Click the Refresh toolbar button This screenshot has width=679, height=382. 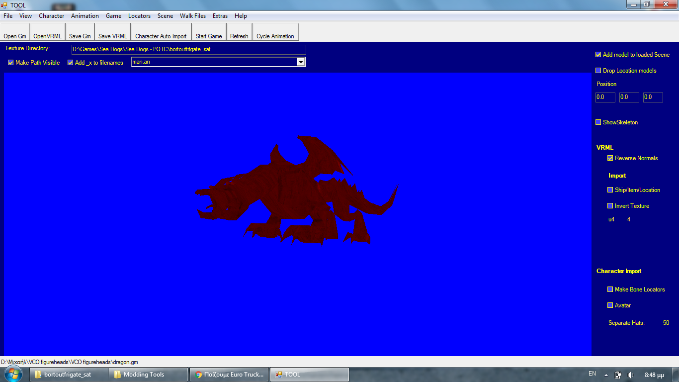coord(239,32)
